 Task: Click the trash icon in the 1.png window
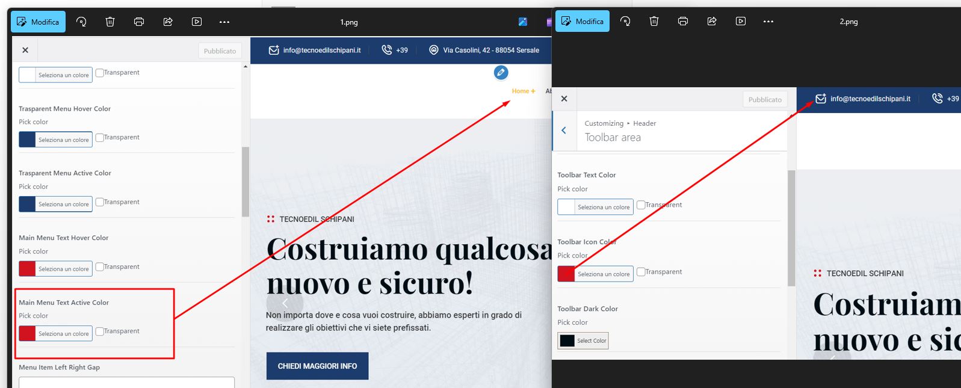point(110,22)
